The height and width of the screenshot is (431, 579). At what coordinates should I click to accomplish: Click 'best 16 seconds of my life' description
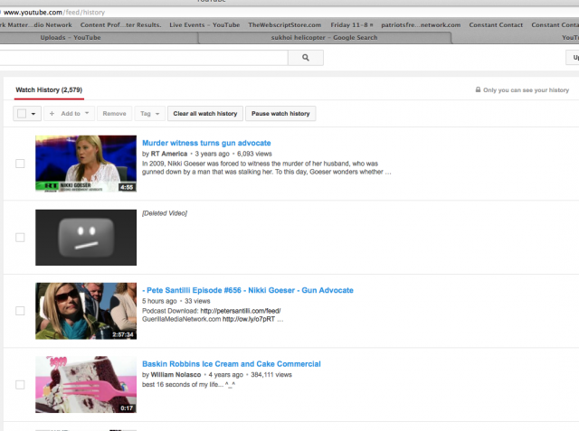(189, 385)
